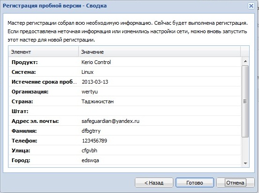Sort by the Значение column header
Screen dimensions: 259x193
click(x=159, y=52)
